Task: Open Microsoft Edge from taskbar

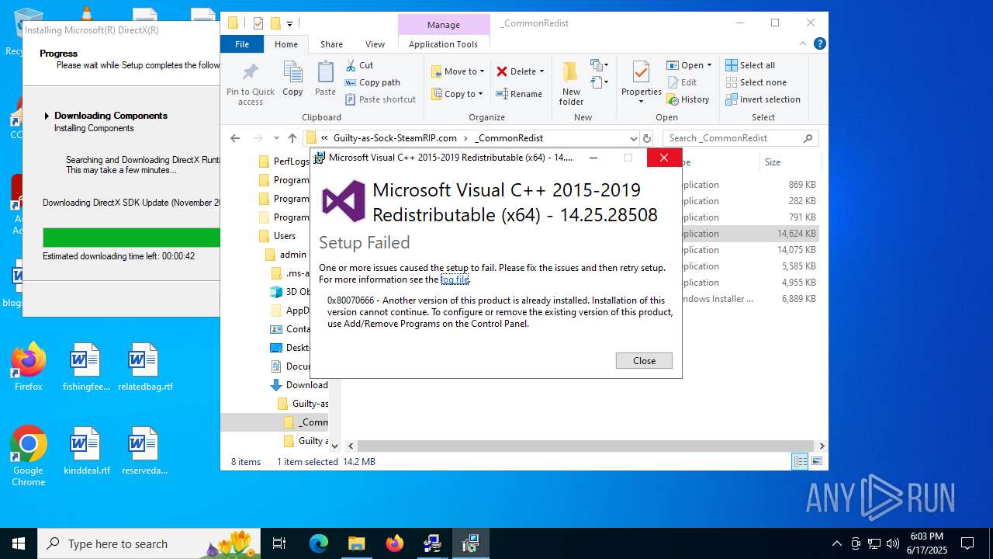Action: pyautogui.click(x=319, y=543)
